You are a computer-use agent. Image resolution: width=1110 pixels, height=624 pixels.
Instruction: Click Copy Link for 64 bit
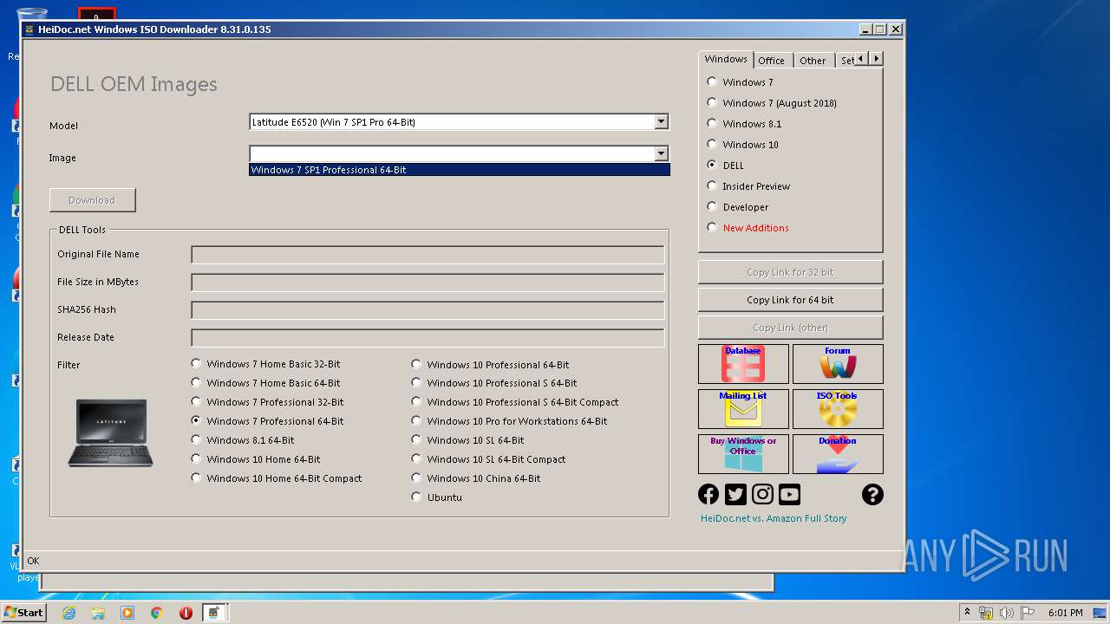(790, 300)
